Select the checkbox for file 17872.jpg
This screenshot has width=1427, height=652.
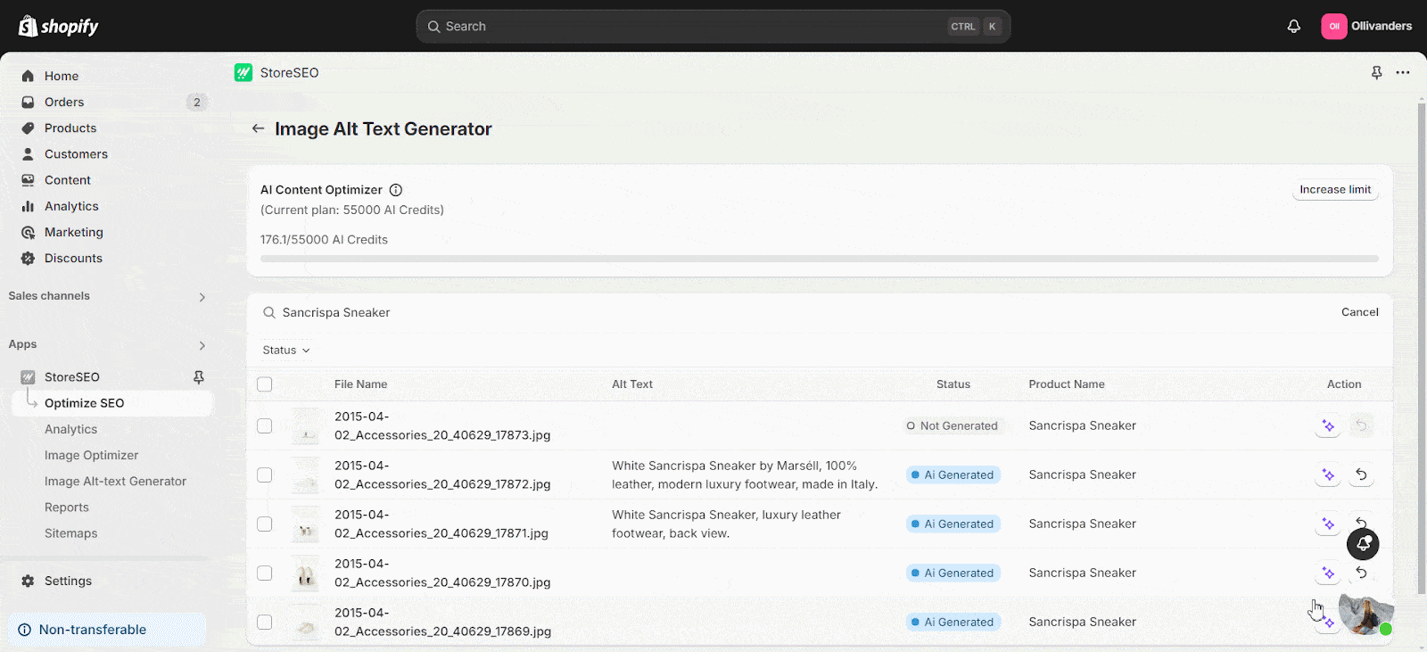265,475
